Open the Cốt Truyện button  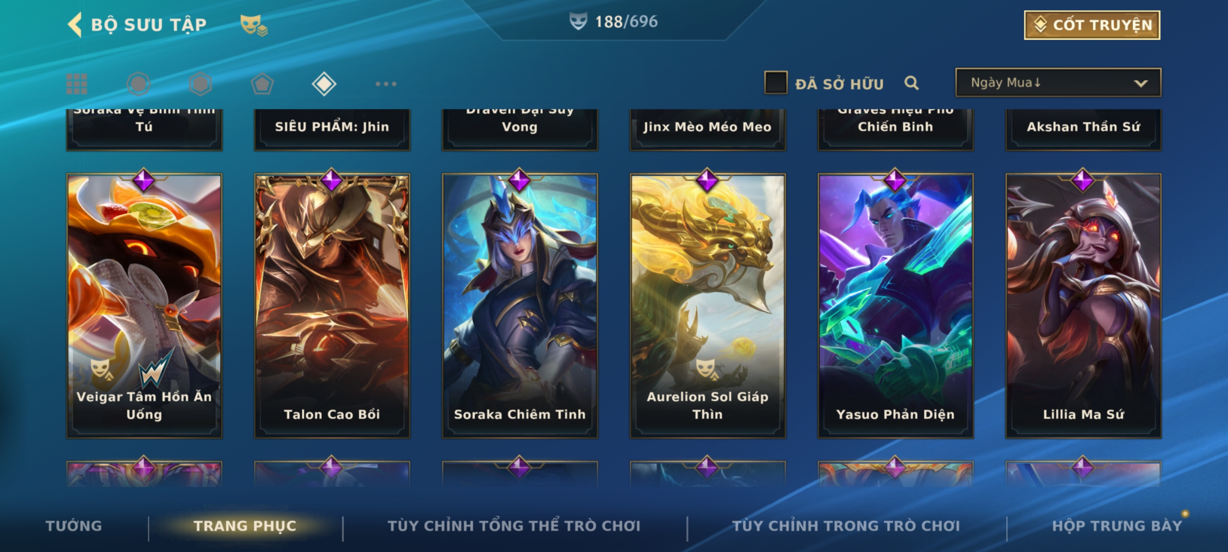point(1092,25)
